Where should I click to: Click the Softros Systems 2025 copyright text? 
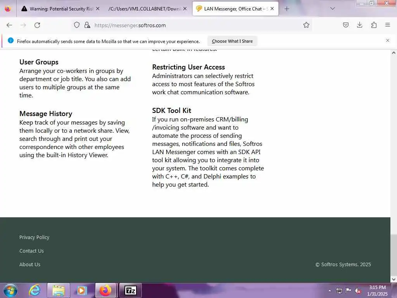click(x=343, y=265)
